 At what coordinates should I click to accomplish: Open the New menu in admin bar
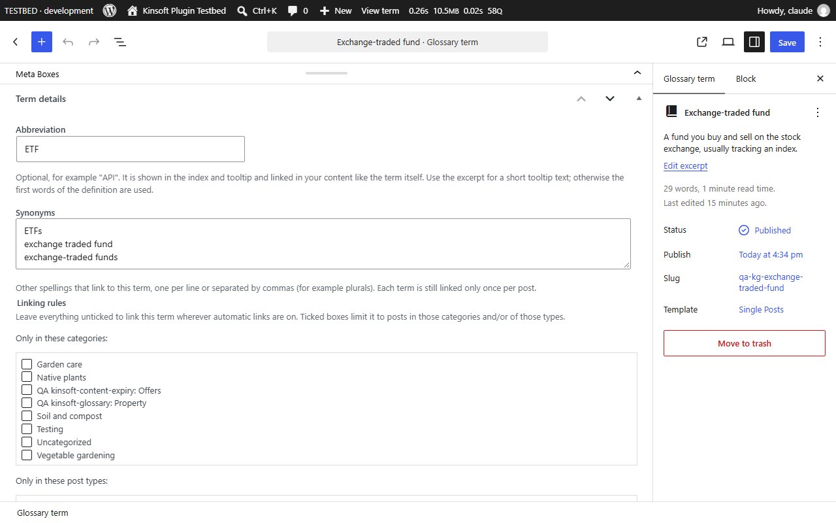click(x=336, y=10)
